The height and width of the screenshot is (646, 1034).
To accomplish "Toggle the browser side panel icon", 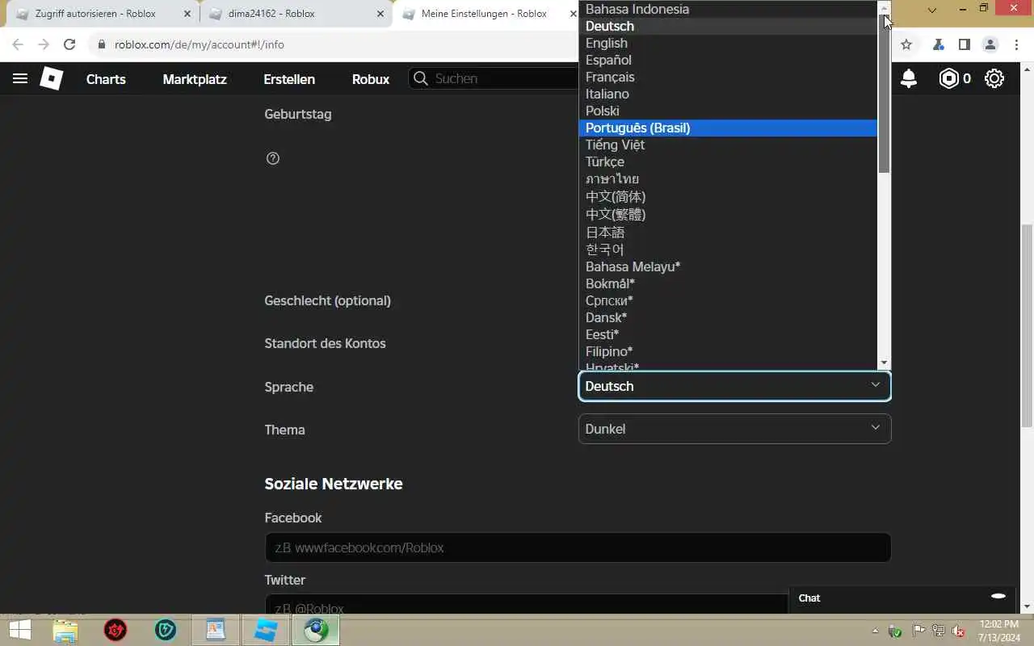I will click(x=964, y=44).
